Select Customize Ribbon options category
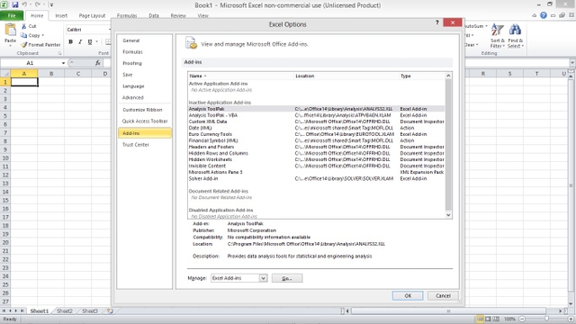The image size is (576, 324). (145, 110)
